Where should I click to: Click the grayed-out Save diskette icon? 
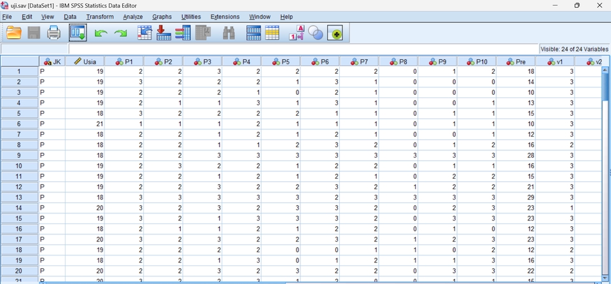[x=34, y=32]
